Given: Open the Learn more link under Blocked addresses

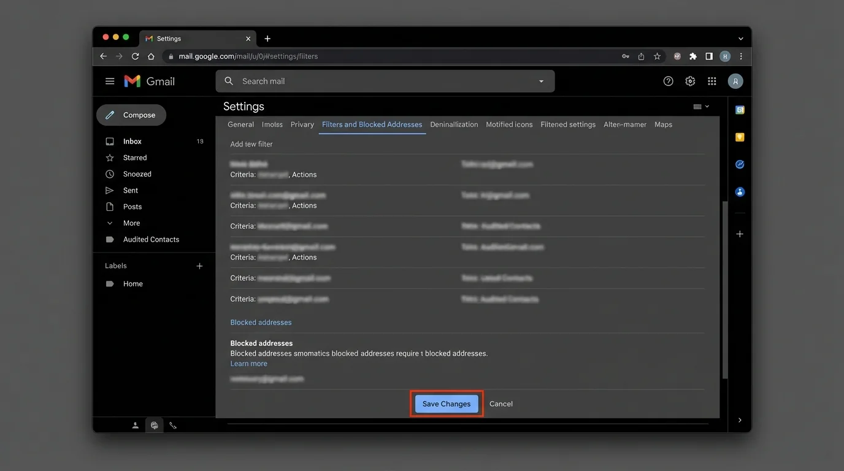Looking at the screenshot, I should click(248, 363).
